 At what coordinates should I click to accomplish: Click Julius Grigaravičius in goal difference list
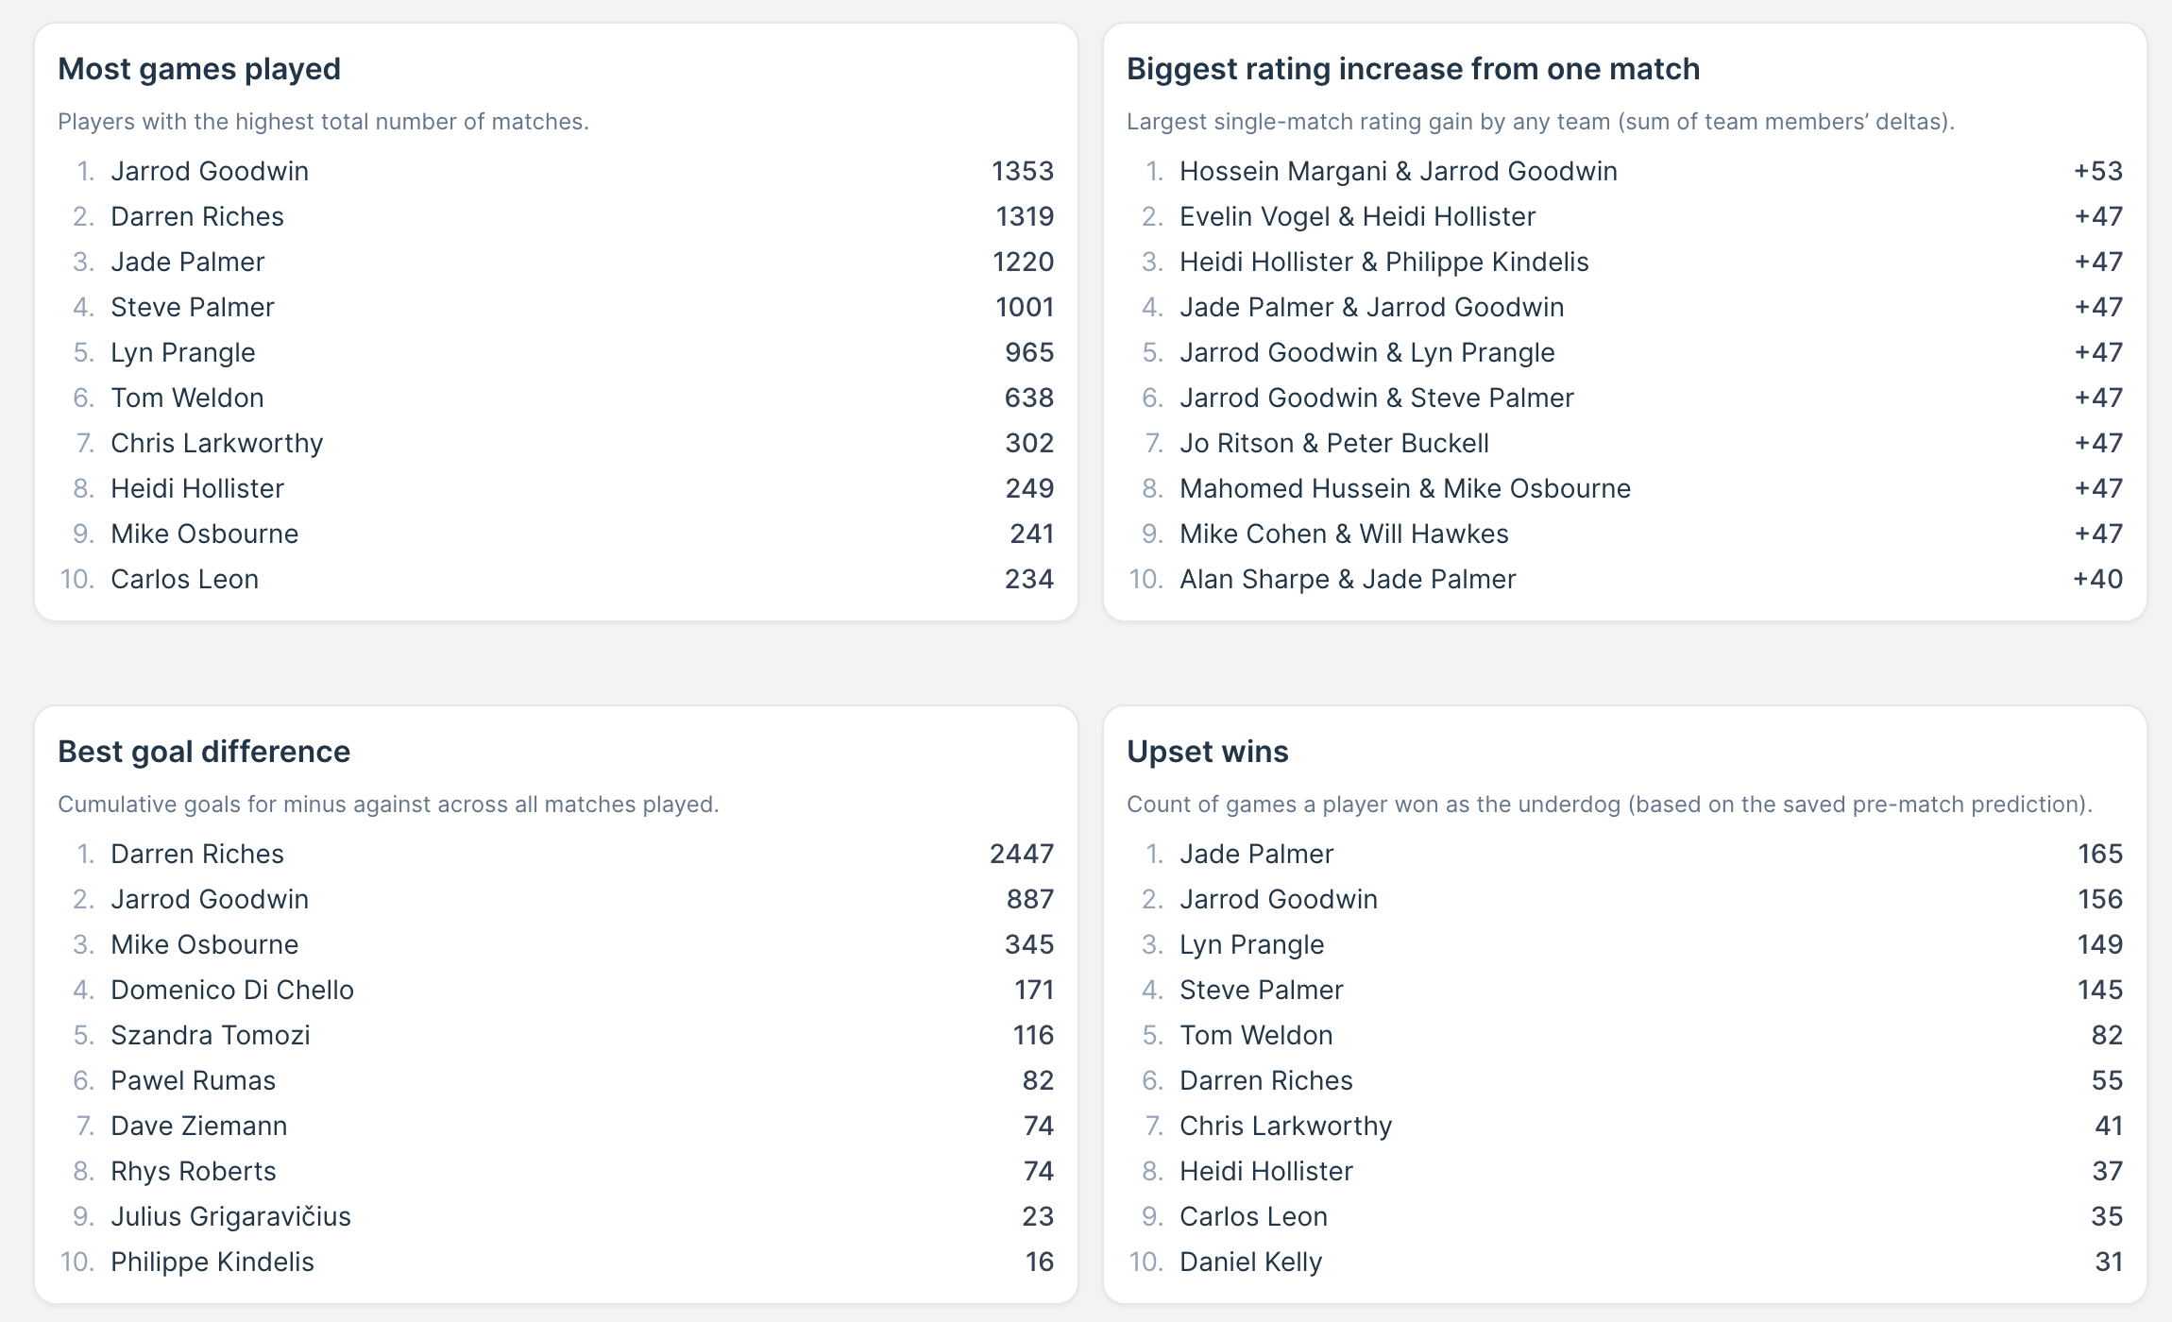[x=230, y=1216]
